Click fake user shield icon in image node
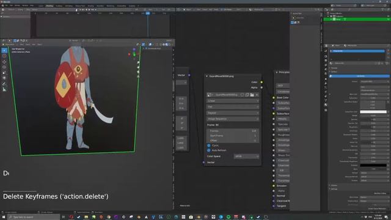 (x=242, y=95)
